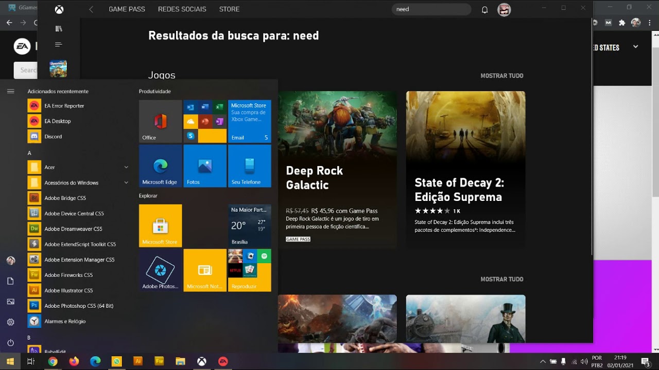The height and width of the screenshot is (370, 659).
Task: Click MOSTRAR TUDO next to Jogos
Action: 502,76
